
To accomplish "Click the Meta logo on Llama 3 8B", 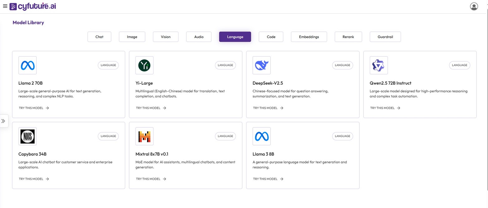I will pos(261,136).
